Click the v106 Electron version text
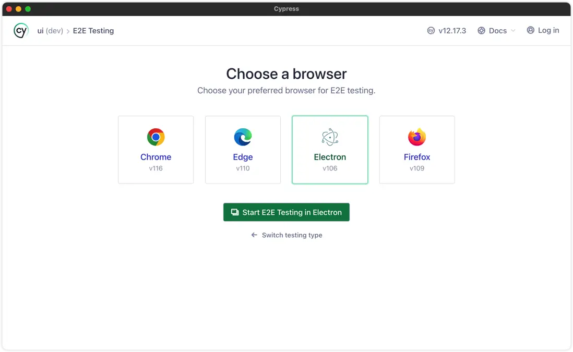Image resolution: width=573 pixels, height=352 pixels. [x=330, y=168]
